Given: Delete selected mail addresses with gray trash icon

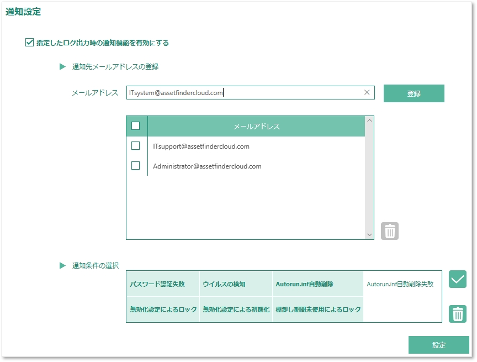Looking at the screenshot, I should click(390, 231).
